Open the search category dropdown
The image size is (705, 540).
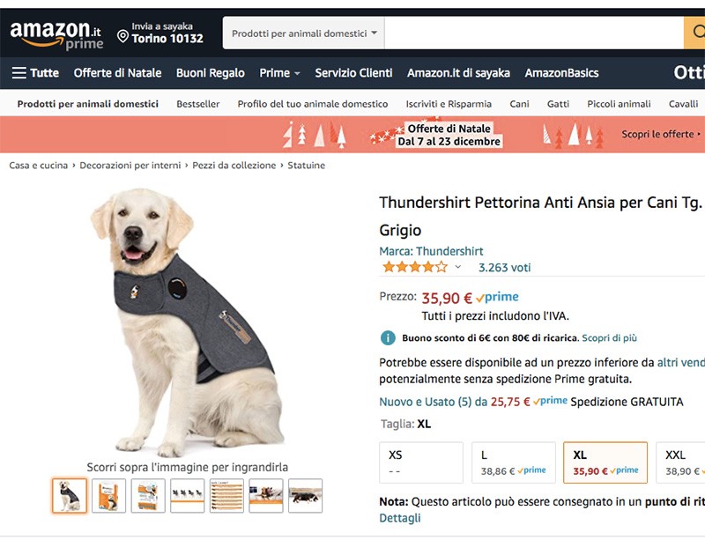coord(303,32)
